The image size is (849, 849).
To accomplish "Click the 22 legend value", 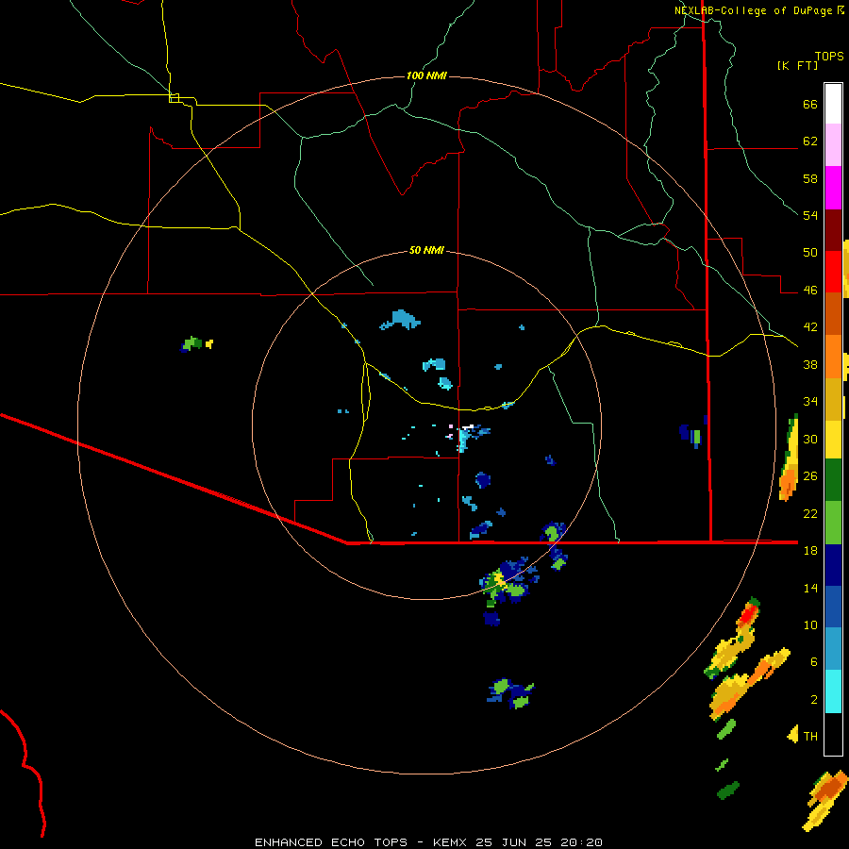I will 810,513.
